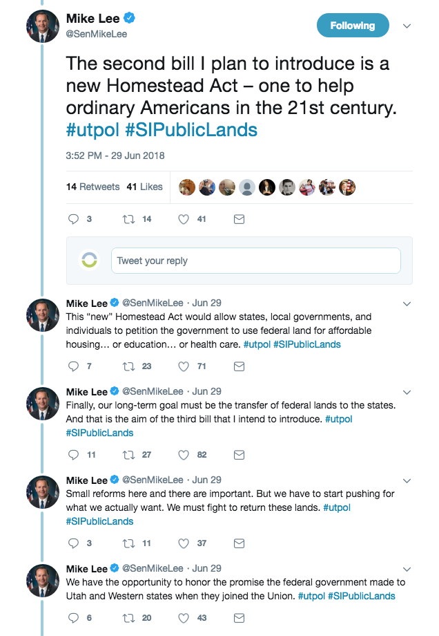The height and width of the screenshot is (636, 439).
Task: Expand options for the 'This new Homestead Act' tweet
Action: (x=407, y=303)
